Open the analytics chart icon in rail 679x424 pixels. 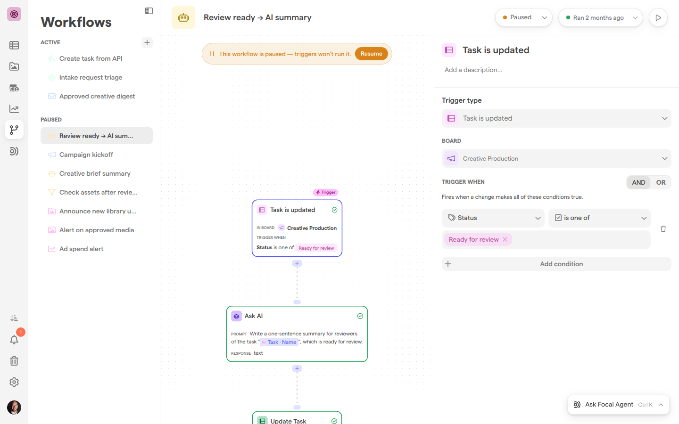tap(14, 109)
